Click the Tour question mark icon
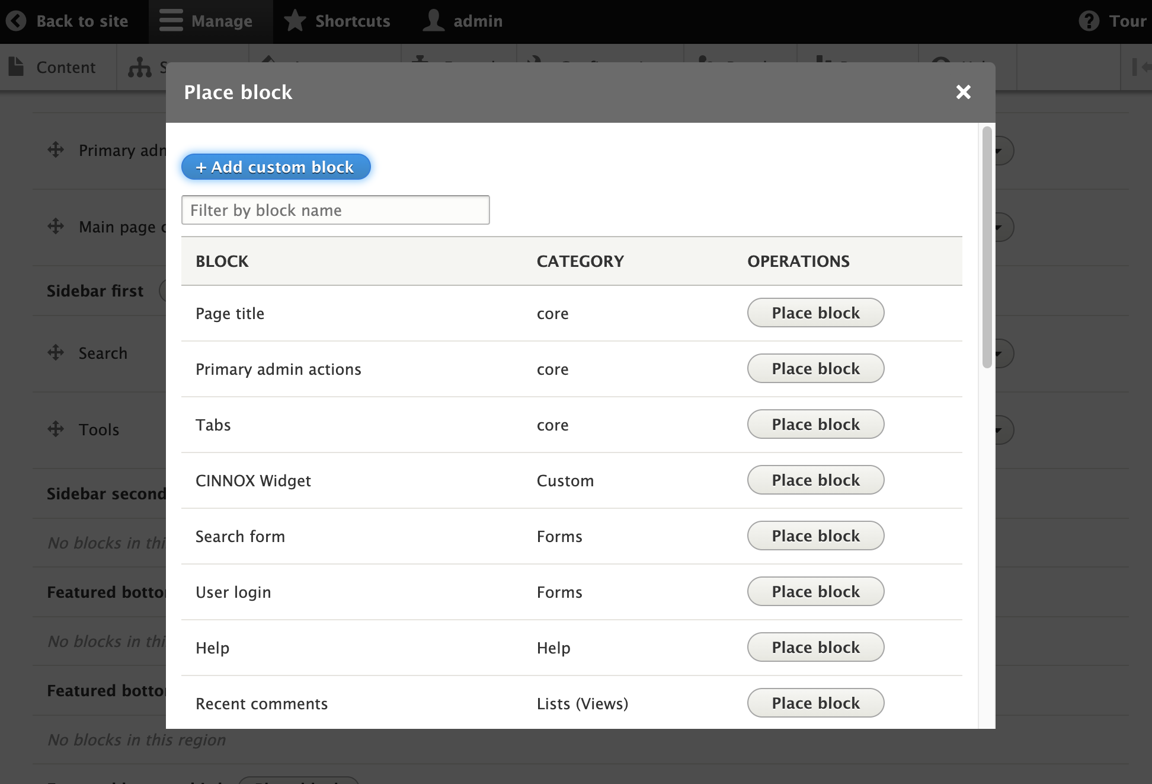The image size is (1152, 784). 1089,21
